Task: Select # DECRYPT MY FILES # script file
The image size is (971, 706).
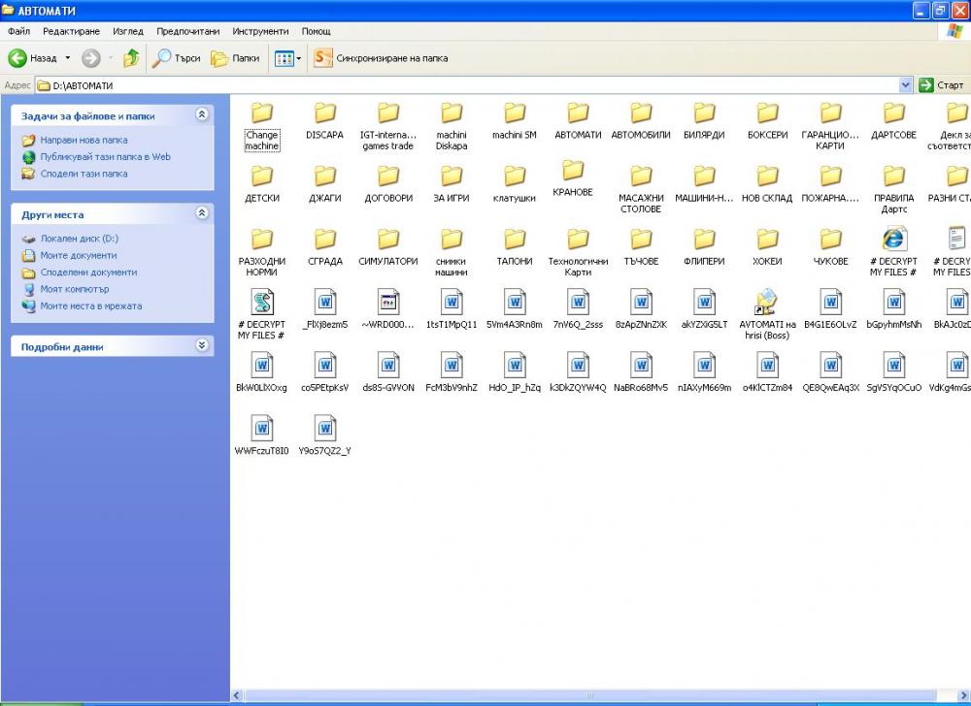Action: 262,316
